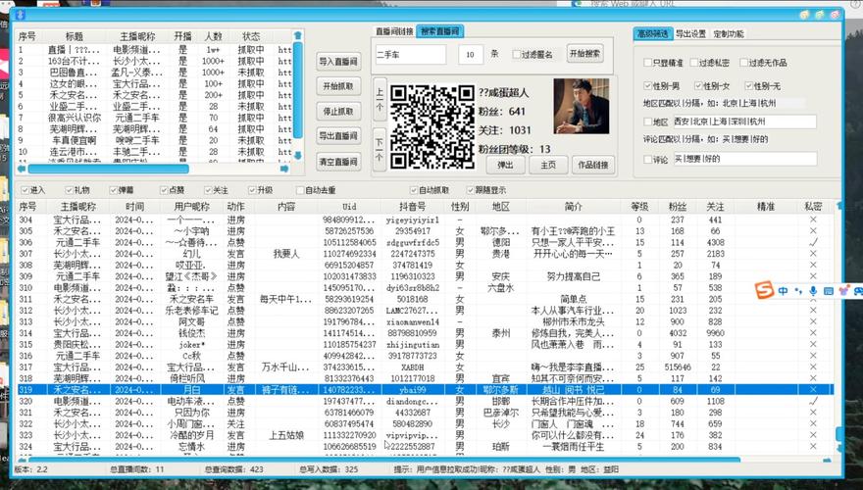Click the 停止抓取 button

[x=338, y=112]
